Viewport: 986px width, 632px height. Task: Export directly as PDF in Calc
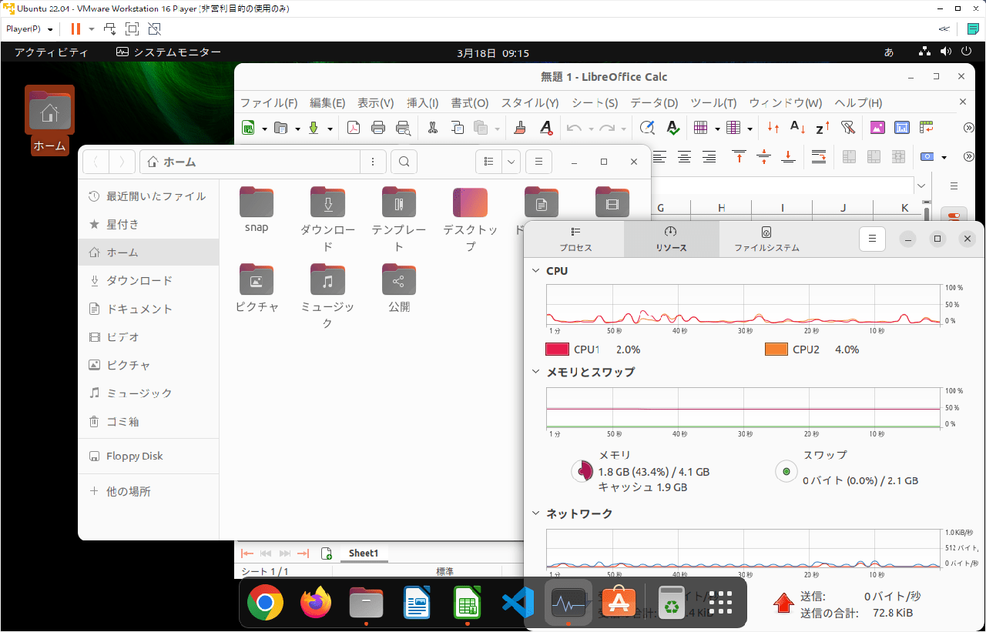click(354, 128)
